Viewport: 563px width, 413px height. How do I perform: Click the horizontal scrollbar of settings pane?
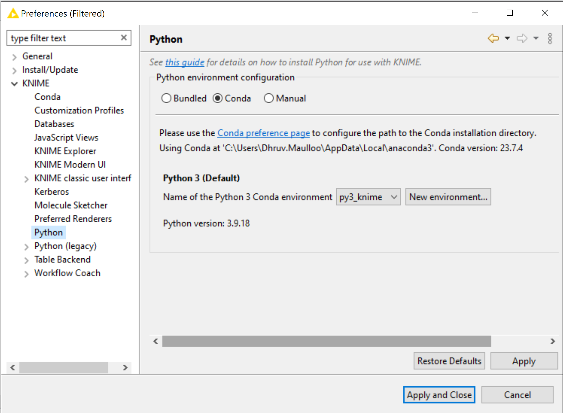tap(326, 341)
